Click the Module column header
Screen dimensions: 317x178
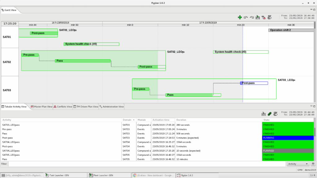click(144, 120)
